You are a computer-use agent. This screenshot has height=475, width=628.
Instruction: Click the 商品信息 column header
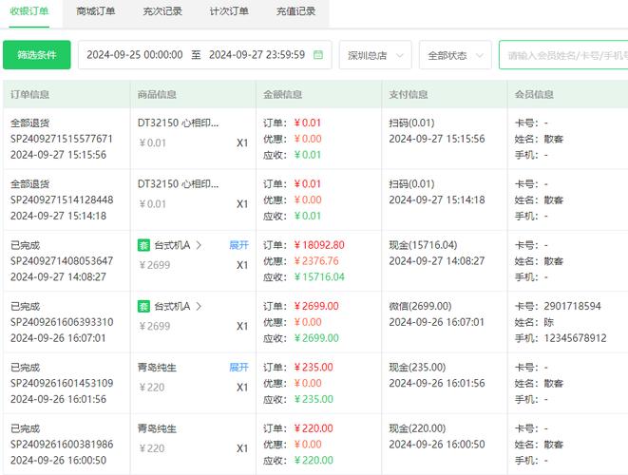(x=157, y=94)
